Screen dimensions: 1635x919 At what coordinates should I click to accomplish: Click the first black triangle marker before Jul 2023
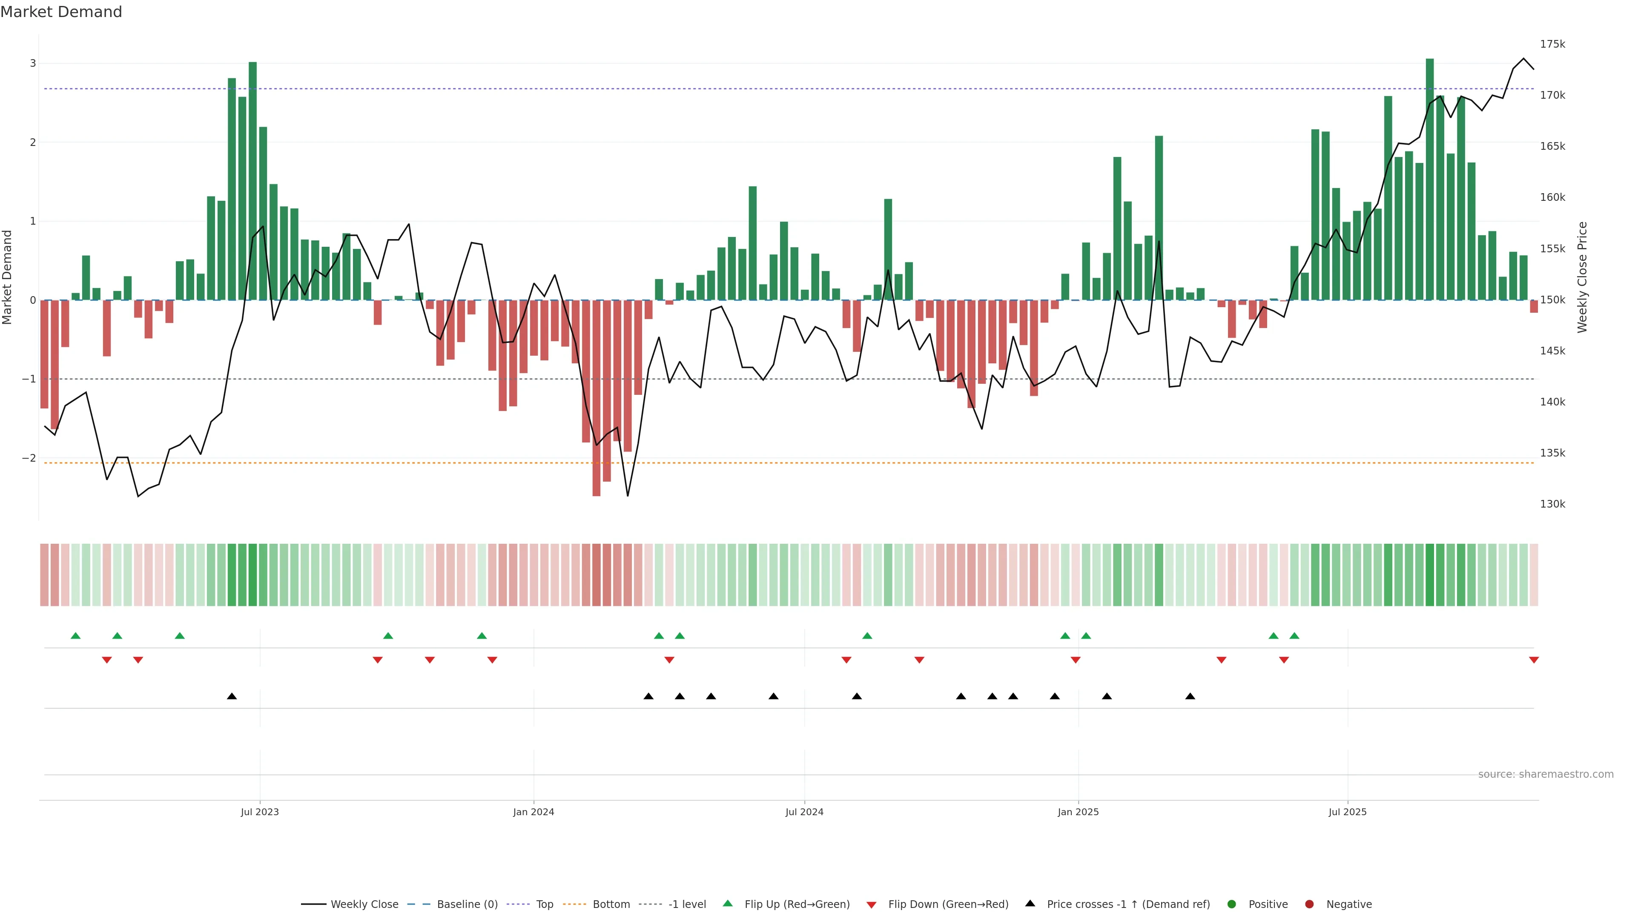pos(232,696)
